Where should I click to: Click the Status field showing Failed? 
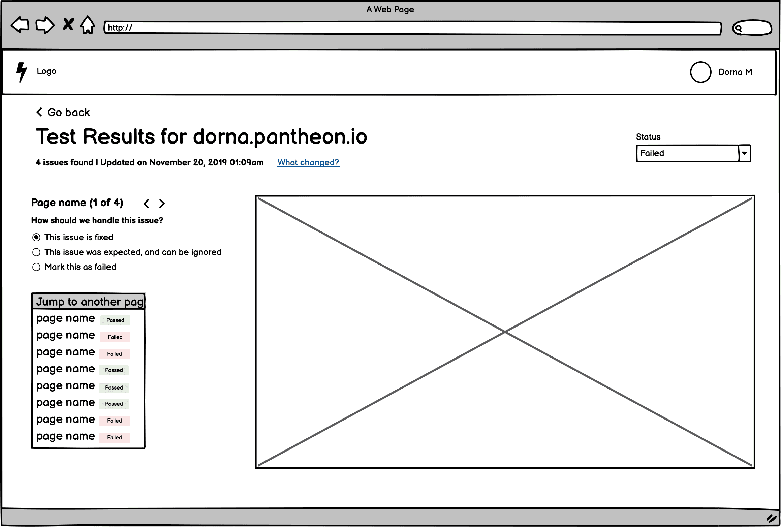[693, 153]
